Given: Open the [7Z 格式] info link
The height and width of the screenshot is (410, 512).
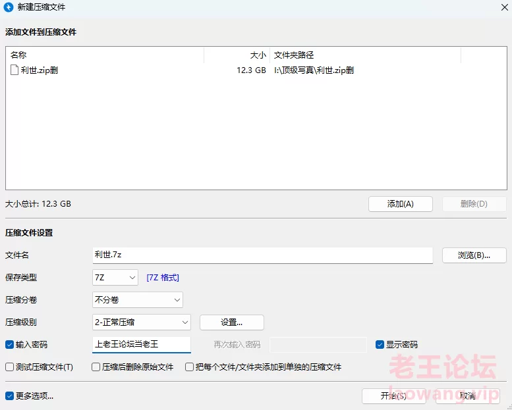Looking at the screenshot, I should (x=163, y=278).
